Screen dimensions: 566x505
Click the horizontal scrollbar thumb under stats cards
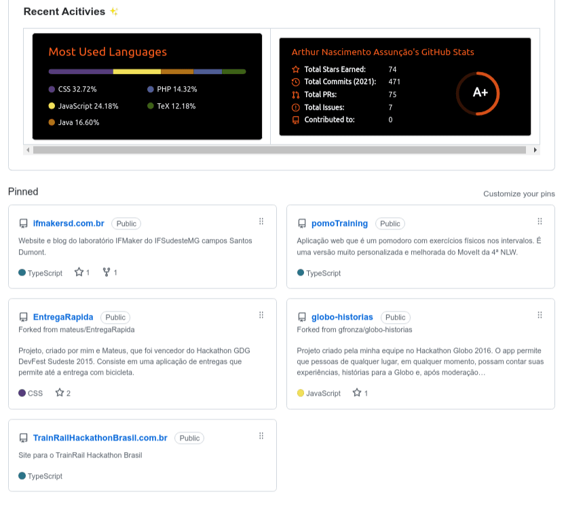280,150
